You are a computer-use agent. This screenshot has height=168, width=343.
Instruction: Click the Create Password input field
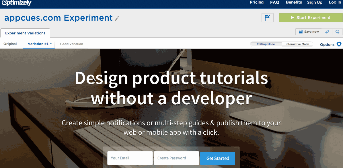[x=176, y=158]
